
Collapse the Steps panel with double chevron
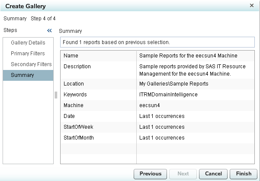(x=49, y=31)
